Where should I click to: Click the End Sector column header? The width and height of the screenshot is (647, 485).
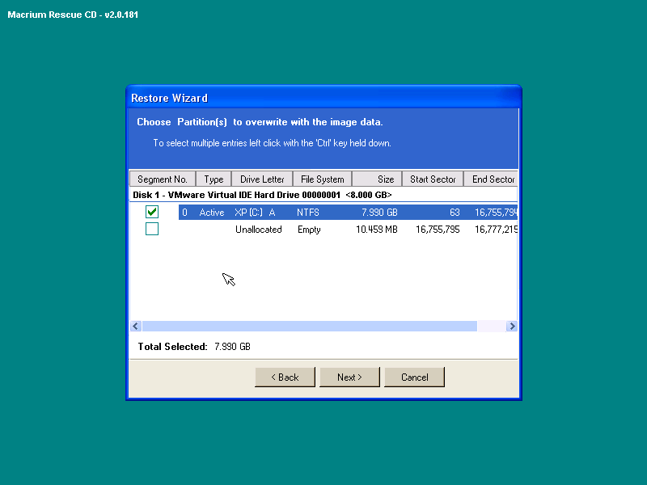pos(491,179)
